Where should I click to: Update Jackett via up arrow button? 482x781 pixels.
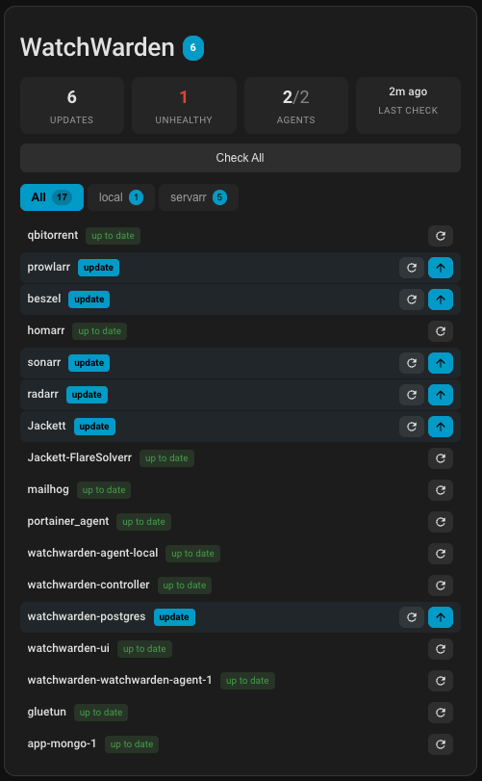tap(441, 427)
